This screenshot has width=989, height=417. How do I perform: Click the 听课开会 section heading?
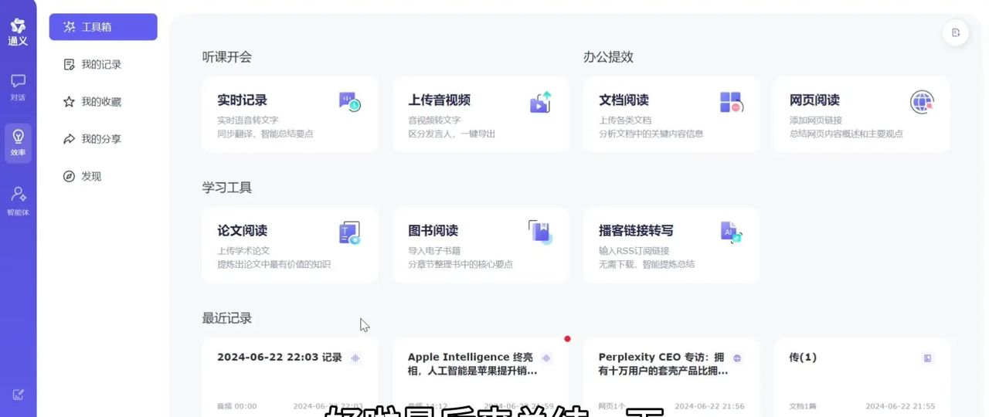click(227, 56)
